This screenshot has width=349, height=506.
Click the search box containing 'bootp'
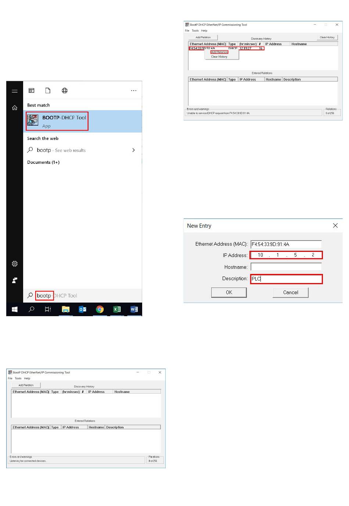[83, 296]
